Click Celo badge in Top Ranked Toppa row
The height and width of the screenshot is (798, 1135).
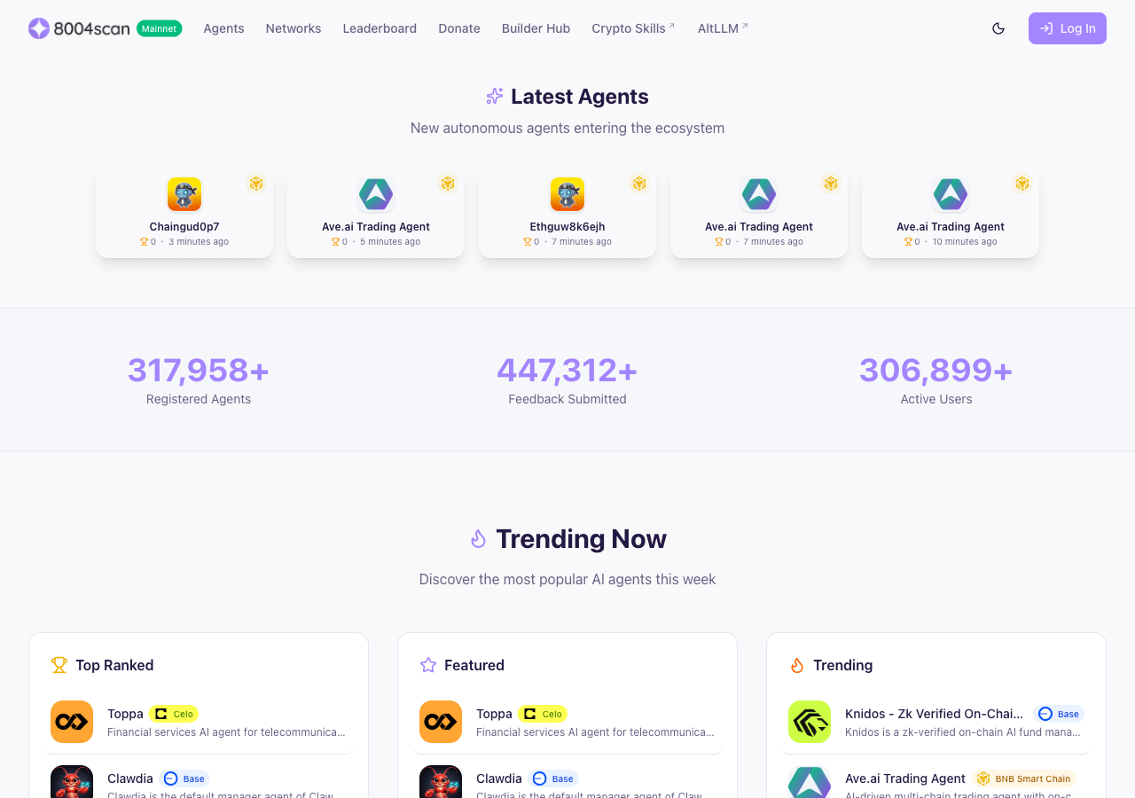[x=174, y=714]
